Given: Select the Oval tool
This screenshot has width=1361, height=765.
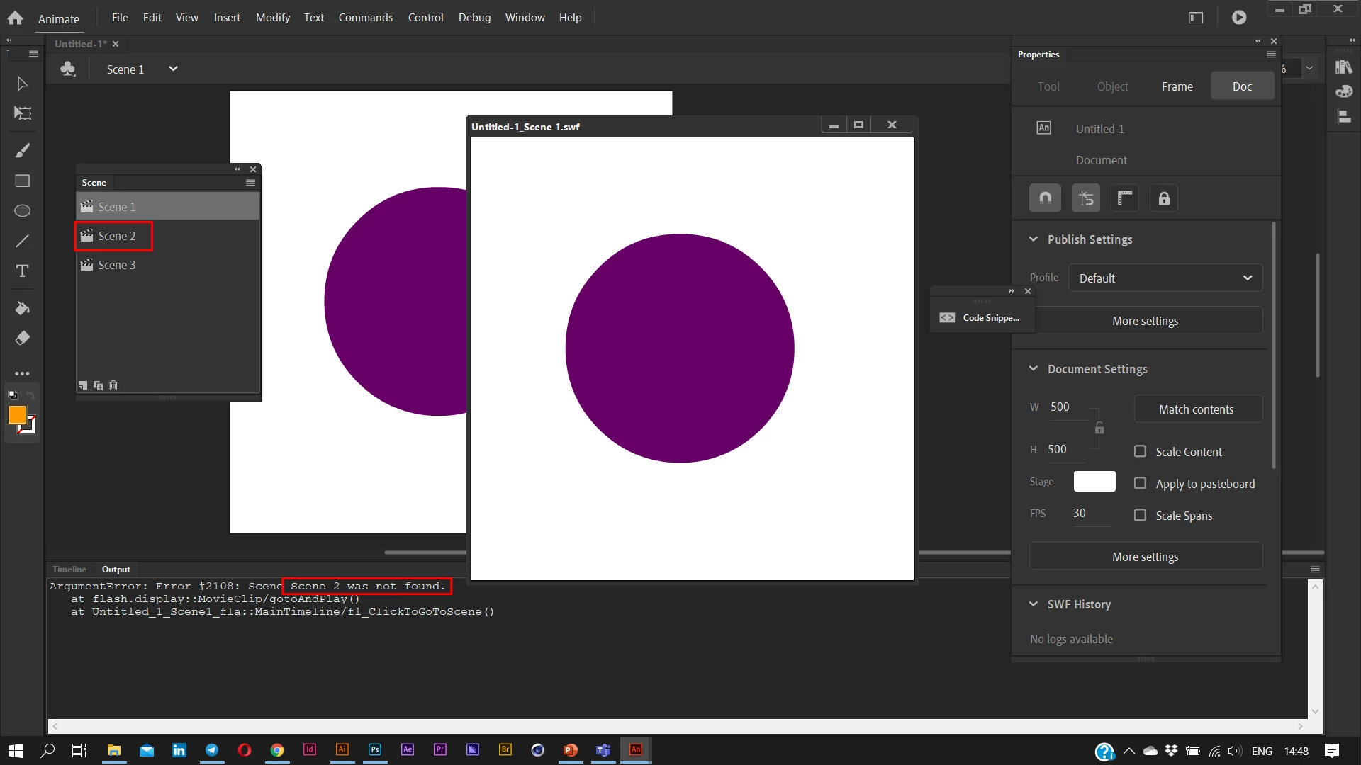Looking at the screenshot, I should pyautogui.click(x=22, y=211).
